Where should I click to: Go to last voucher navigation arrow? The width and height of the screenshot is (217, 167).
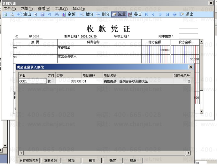[167, 14]
